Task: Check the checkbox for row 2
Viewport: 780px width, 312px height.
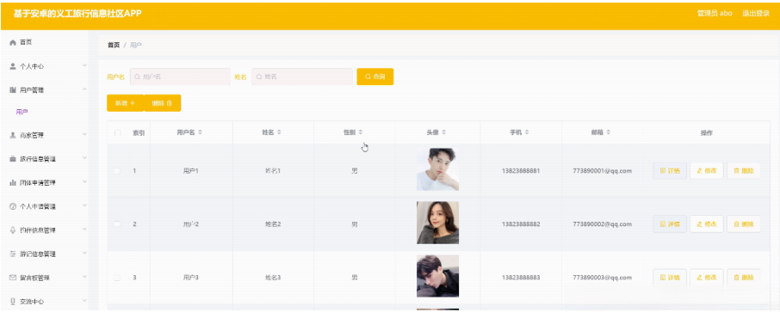Action: point(117,224)
